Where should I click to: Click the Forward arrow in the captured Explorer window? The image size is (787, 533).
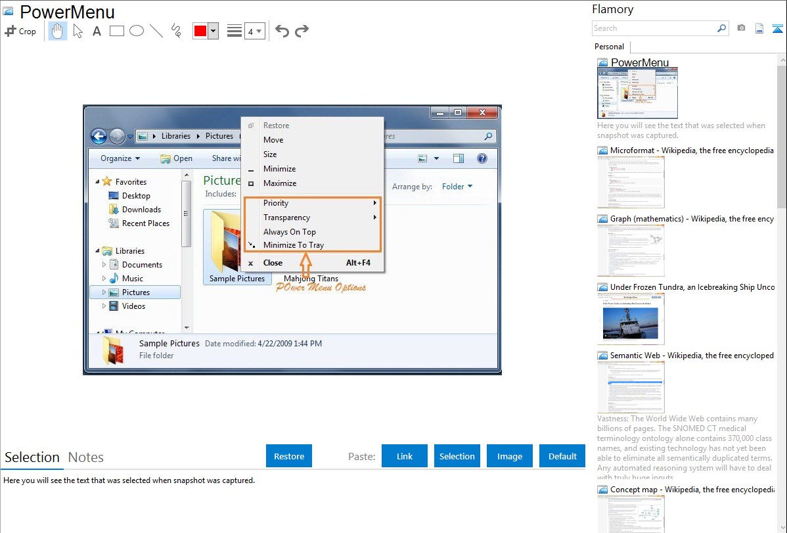pyautogui.click(x=117, y=136)
